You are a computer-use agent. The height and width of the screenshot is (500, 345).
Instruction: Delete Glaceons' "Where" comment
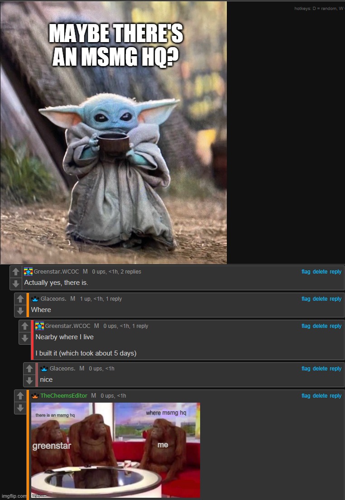coord(320,299)
